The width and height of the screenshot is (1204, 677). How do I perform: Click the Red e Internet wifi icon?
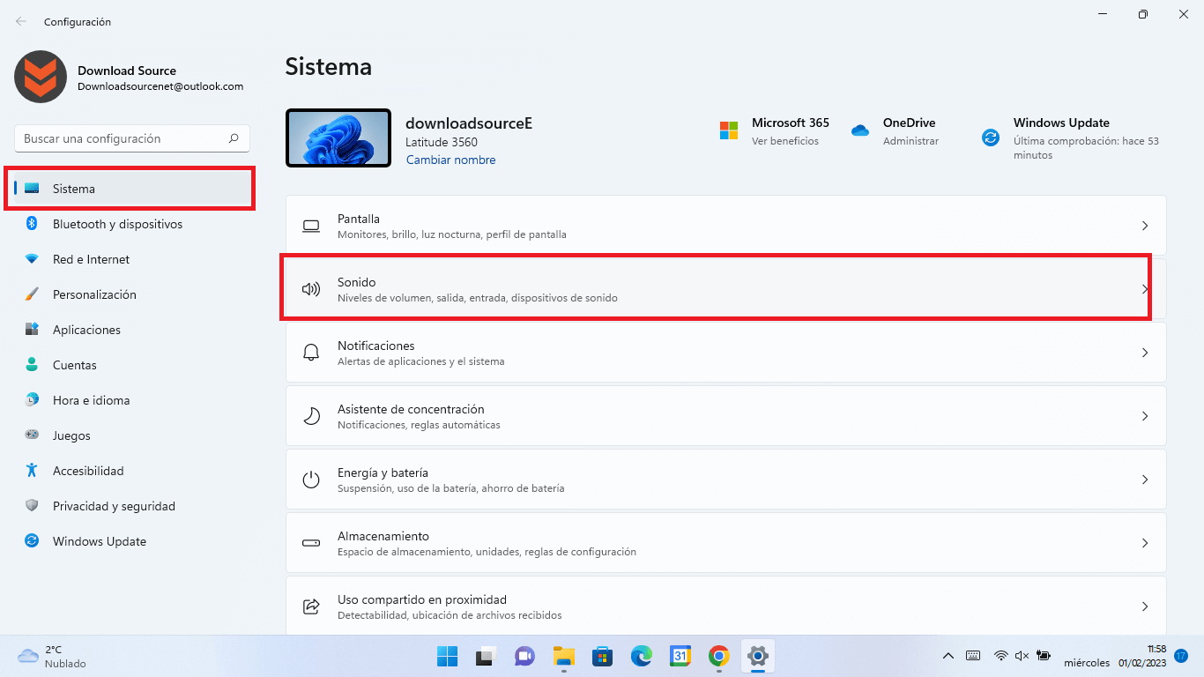coord(32,259)
